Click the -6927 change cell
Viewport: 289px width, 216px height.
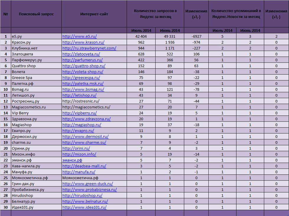pos(196,37)
